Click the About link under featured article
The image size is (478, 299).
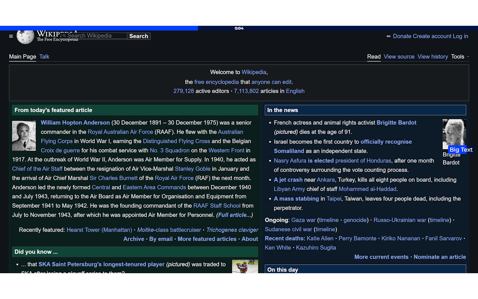coord(250,239)
